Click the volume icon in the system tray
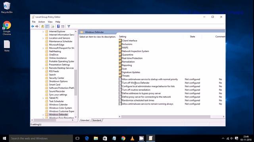The height and width of the screenshot is (142, 254). coord(232,138)
